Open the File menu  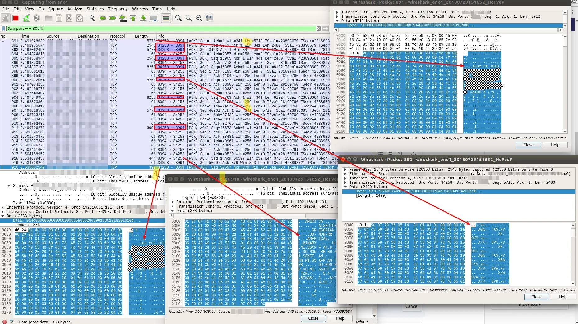[6, 9]
